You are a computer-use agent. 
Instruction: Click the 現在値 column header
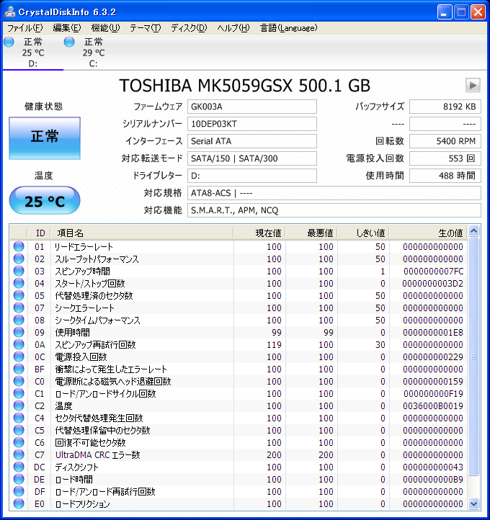pos(259,233)
